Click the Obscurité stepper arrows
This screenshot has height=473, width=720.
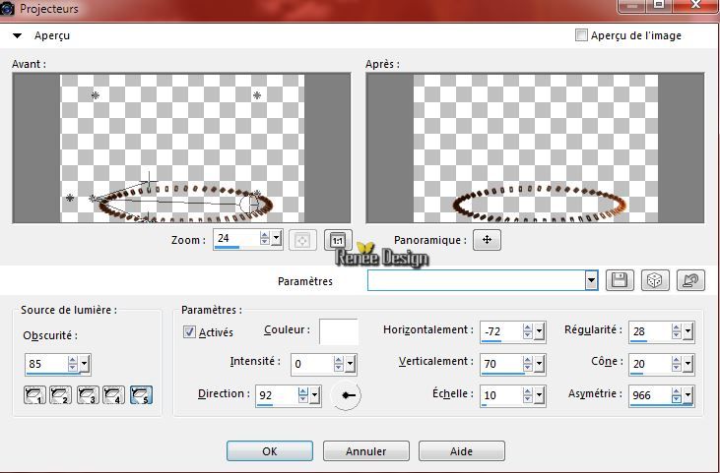pyautogui.click(x=73, y=364)
